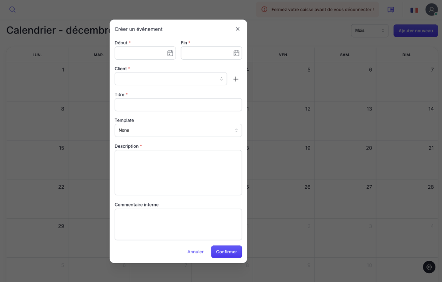Add a new client with plus icon
The image size is (442, 282).
236,79
